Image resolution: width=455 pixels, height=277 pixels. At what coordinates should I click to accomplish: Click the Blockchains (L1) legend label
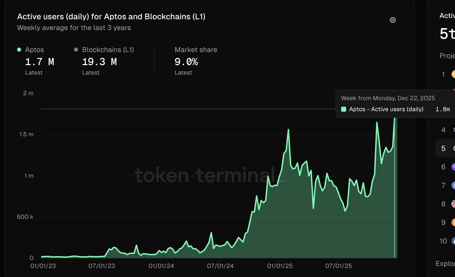(108, 50)
